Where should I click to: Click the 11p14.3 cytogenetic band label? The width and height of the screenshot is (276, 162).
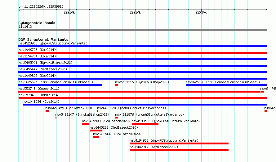pyautogui.click(x=25, y=27)
